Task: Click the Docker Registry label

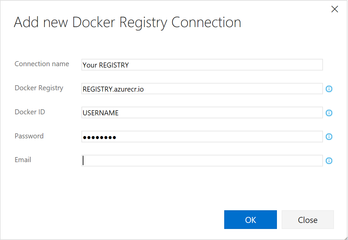Action: (39, 88)
